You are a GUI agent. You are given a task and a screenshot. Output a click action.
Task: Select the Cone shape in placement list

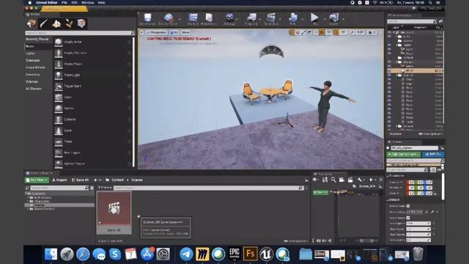coord(93,131)
